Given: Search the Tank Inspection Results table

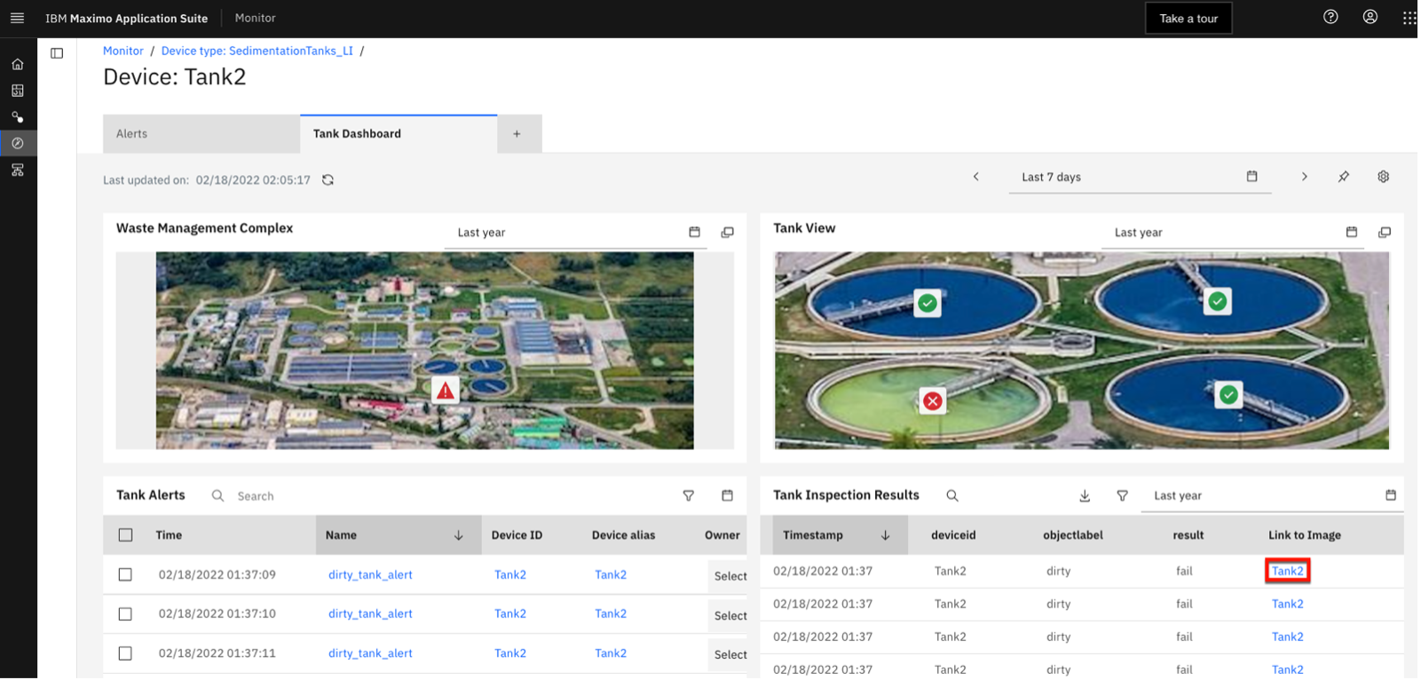Looking at the screenshot, I should click(952, 496).
